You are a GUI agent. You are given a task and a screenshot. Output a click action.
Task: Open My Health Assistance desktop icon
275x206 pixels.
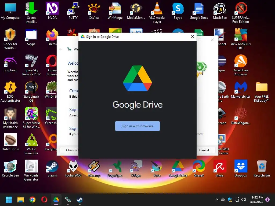[x=10, y=118]
